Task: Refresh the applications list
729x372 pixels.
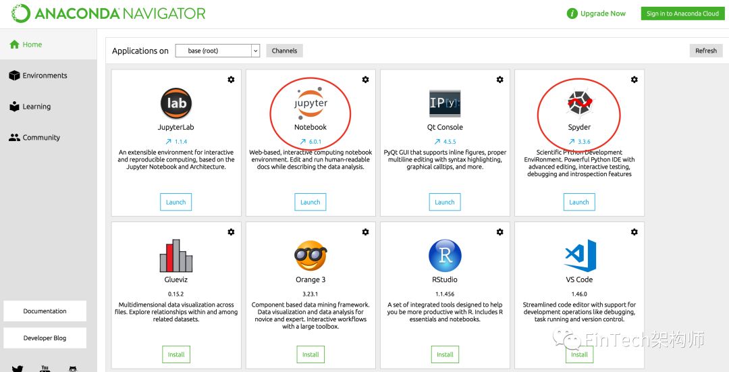Action: pyautogui.click(x=706, y=51)
